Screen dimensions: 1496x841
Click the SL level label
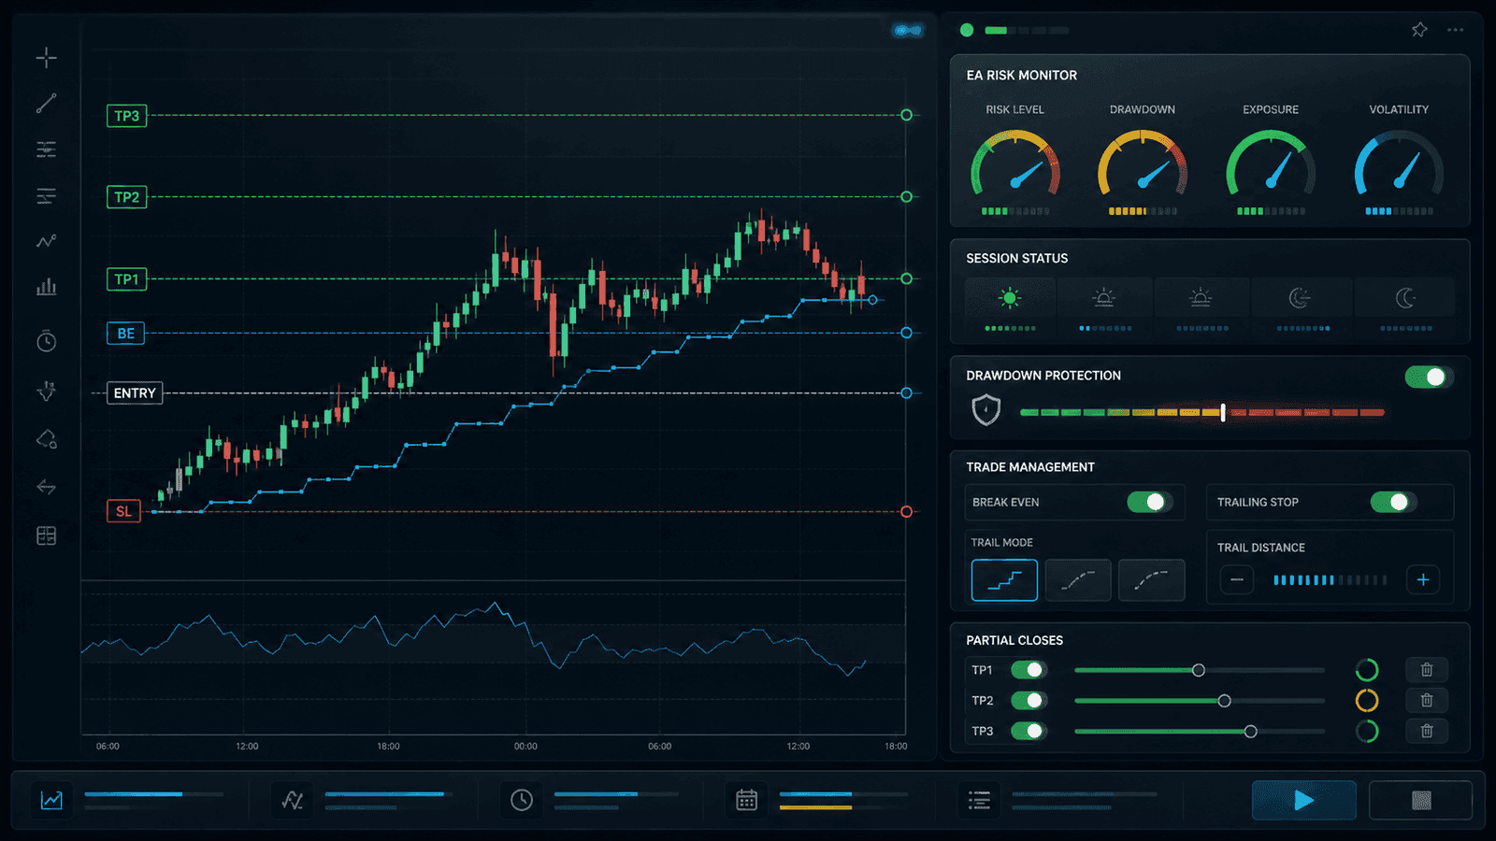point(123,511)
